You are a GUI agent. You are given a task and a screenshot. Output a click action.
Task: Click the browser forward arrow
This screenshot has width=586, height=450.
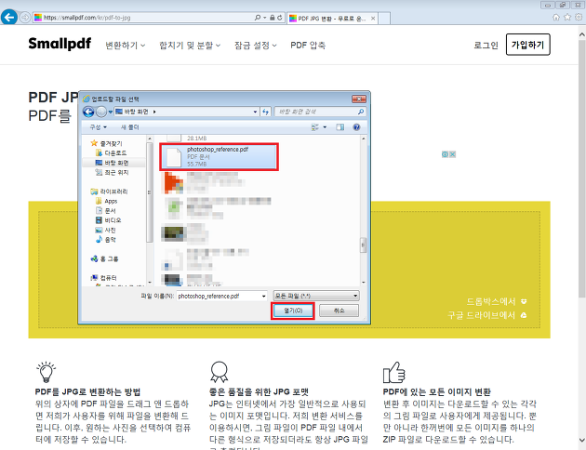point(25,17)
